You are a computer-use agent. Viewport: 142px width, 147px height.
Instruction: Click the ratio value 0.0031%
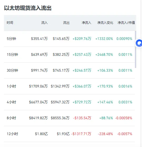[125, 102]
